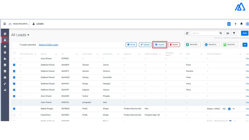Open the City column sort arrow
Image resolution: width=249 pixels, height=140 pixels.
point(201,54)
